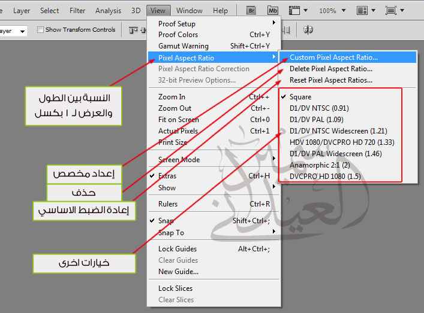Click Custom Pixel Aspect Ratio...
The height and width of the screenshot is (313, 424).
348,57
